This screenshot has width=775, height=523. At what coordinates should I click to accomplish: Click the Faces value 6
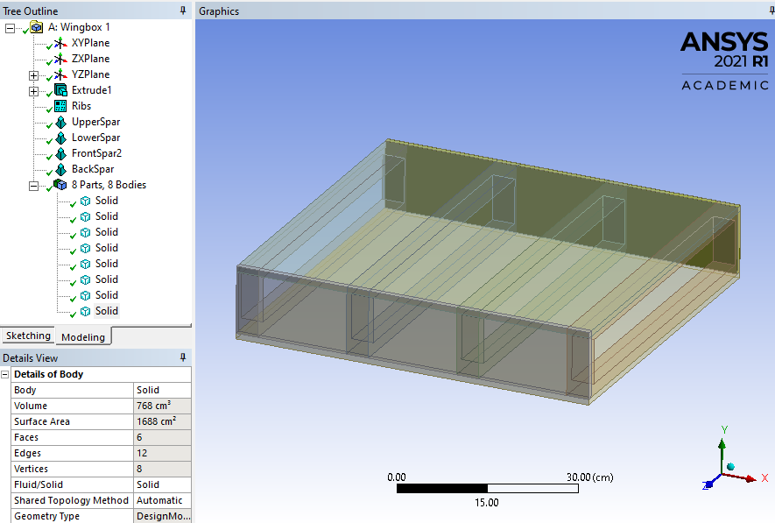click(x=162, y=437)
